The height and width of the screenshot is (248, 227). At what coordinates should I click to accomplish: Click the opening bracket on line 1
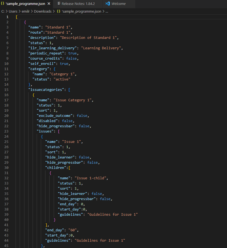click(17, 17)
